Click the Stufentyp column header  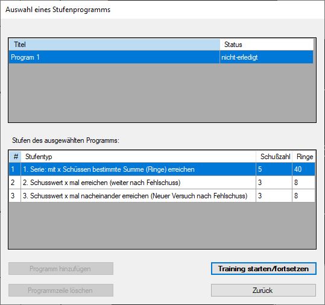138,157
